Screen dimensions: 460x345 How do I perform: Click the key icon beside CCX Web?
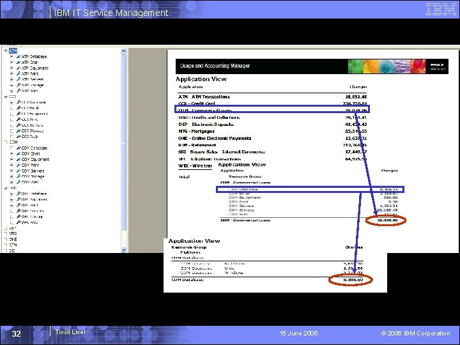19,137
